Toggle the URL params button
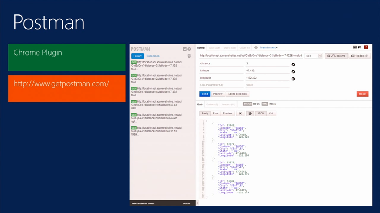 click(x=336, y=56)
